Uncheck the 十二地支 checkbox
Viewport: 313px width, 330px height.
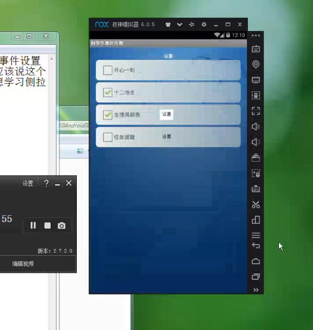pyautogui.click(x=108, y=92)
